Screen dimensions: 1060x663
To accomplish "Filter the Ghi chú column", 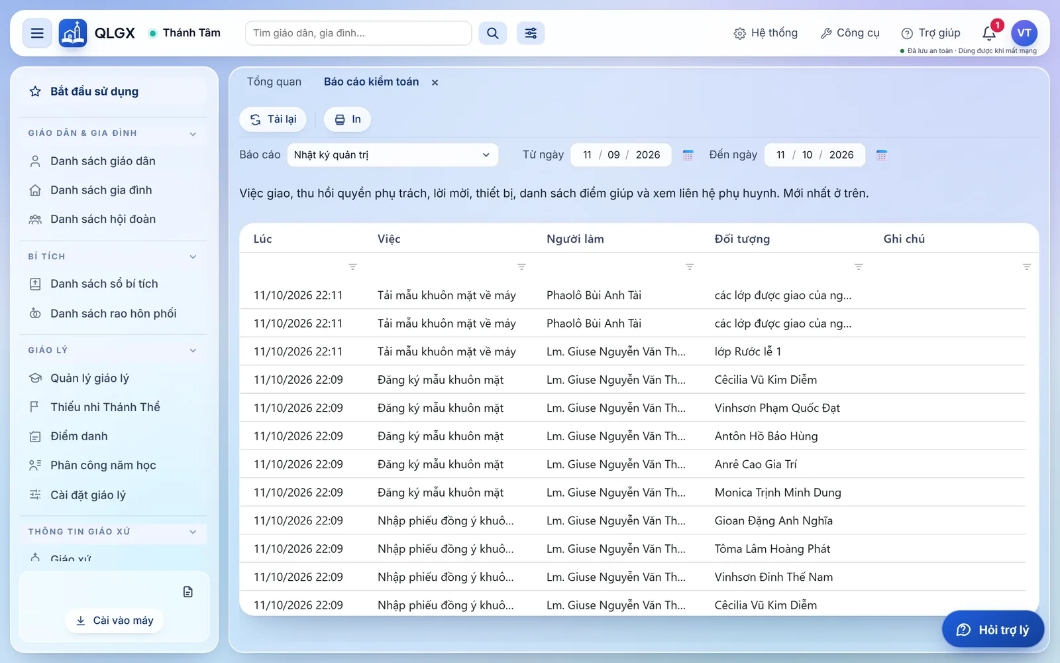I will click(x=1027, y=267).
